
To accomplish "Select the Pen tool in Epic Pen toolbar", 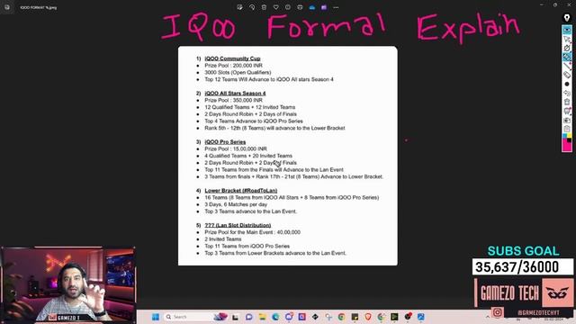I will pos(567,48).
